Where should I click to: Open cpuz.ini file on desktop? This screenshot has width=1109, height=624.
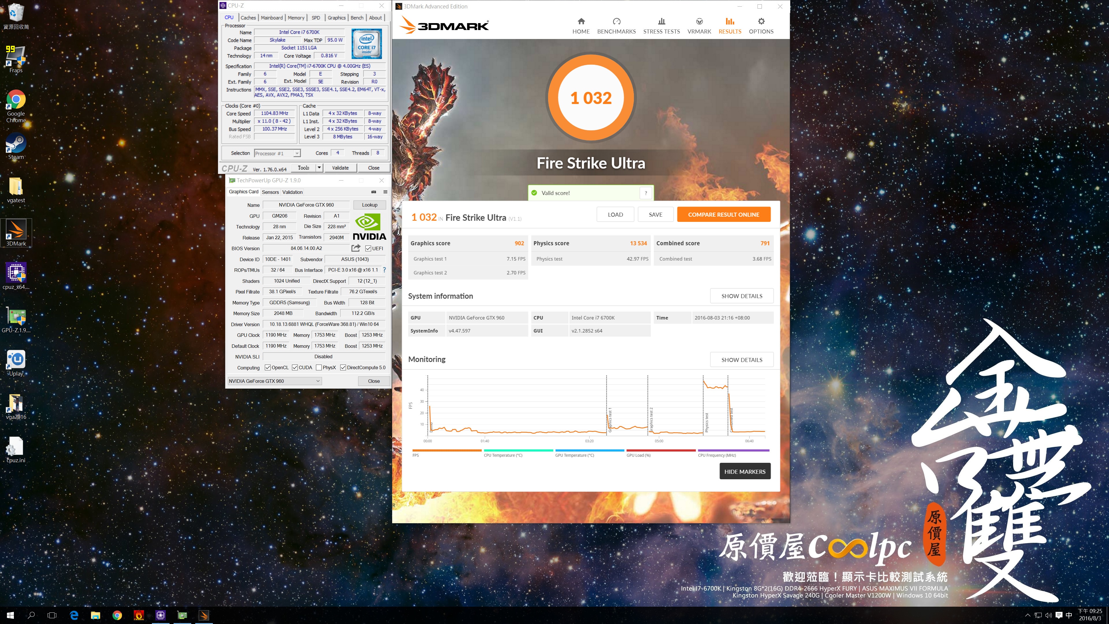tap(16, 450)
